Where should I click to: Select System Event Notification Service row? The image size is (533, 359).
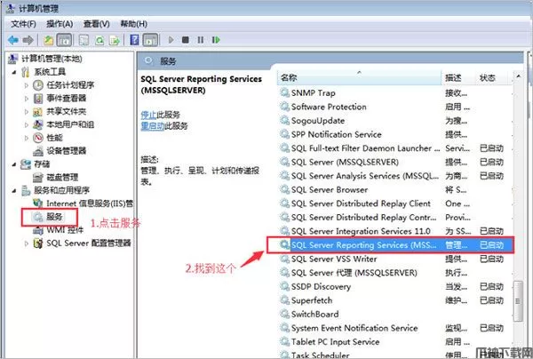395,328
